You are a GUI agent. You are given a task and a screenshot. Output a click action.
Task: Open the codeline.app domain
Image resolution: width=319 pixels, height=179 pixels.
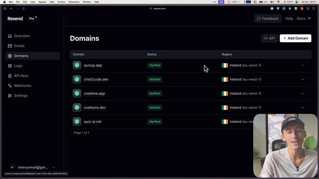tap(94, 93)
